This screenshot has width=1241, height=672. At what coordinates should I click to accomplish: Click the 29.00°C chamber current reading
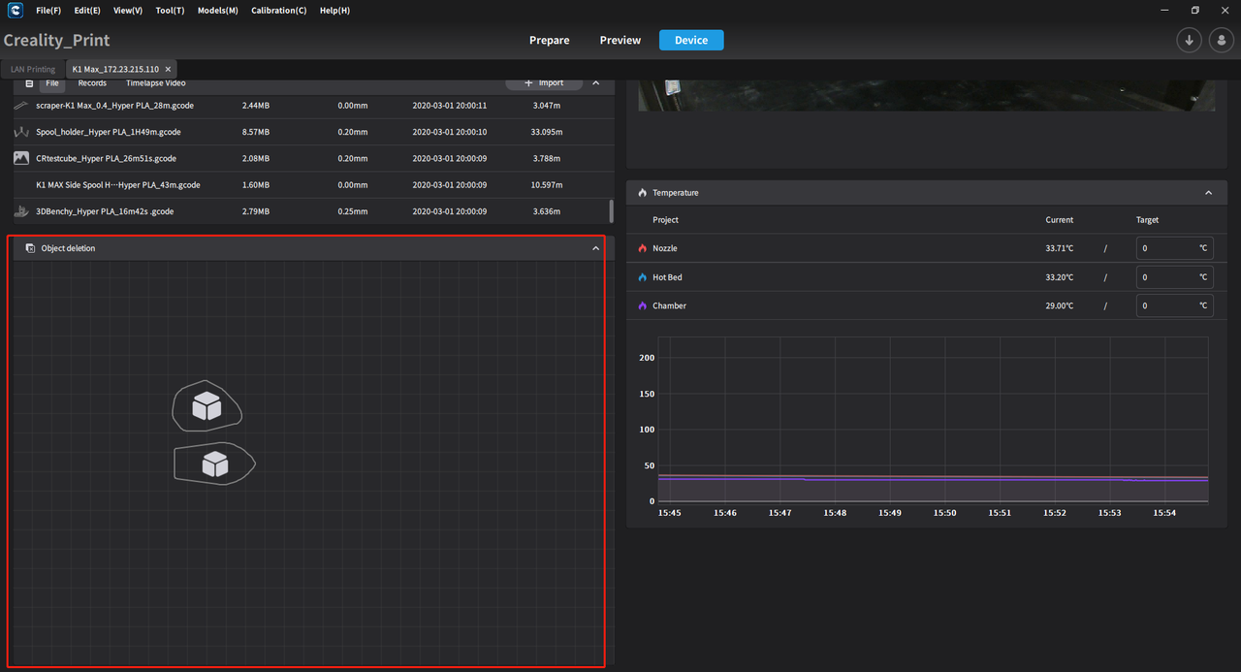point(1060,305)
